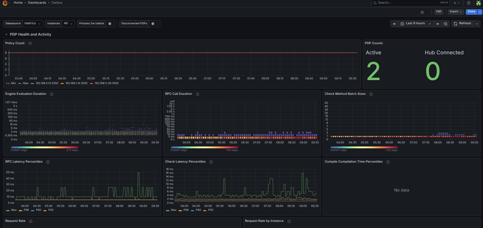Focus the Search input field

point(411,3)
